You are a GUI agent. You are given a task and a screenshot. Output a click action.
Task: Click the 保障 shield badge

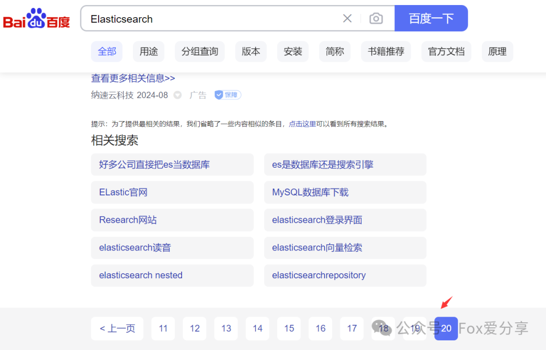(x=227, y=94)
